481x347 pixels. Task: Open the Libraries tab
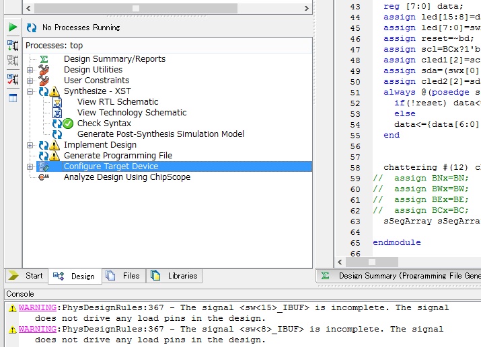(175, 276)
